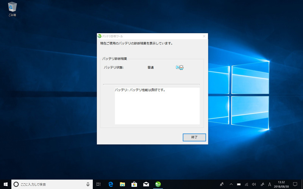Viewport: 303px width, 189px height.
Task: Launch Microsoft Edge from the taskbar
Action: pyautogui.click(x=111, y=184)
